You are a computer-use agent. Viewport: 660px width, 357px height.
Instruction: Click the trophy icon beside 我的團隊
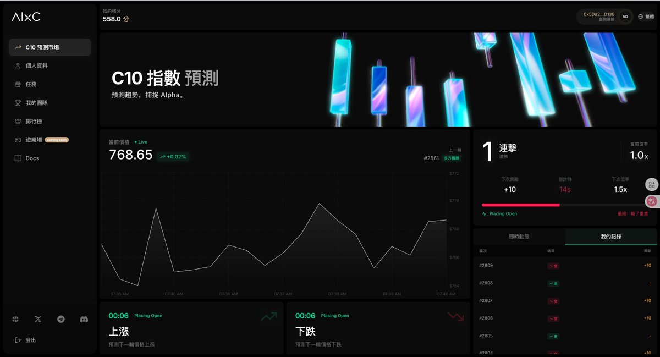(18, 103)
